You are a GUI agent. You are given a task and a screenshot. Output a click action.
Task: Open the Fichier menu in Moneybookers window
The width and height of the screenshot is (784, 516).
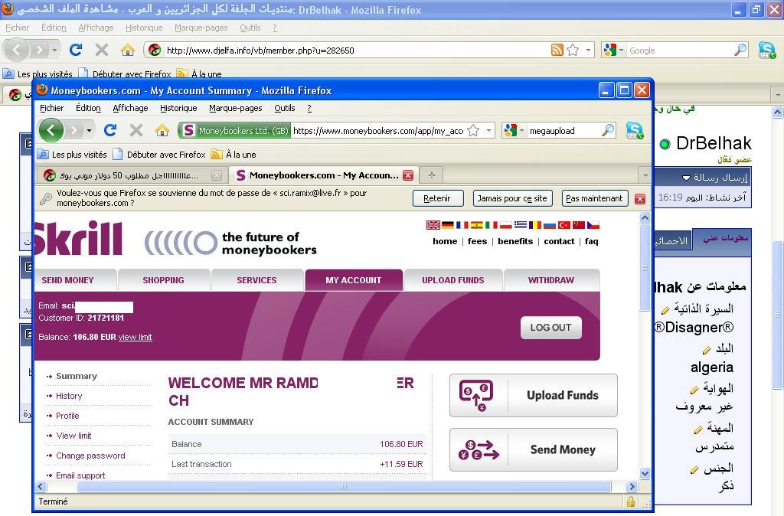pyautogui.click(x=51, y=108)
